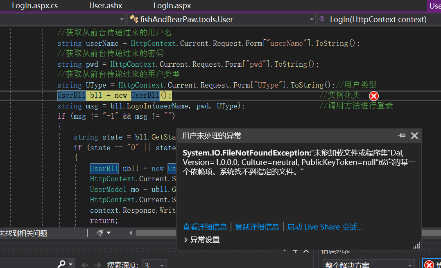Pin the unhandled exception popup
The width and height of the screenshot is (441, 268).
pos(402,135)
